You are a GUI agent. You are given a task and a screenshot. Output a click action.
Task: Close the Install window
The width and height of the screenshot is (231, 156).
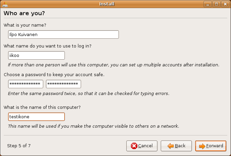point(225,4)
